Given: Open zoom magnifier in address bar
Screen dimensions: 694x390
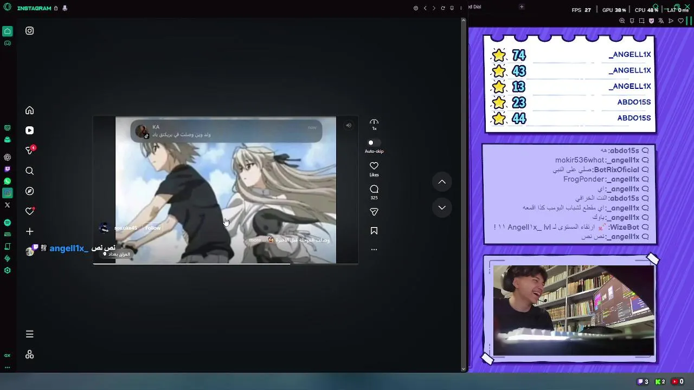Looking at the screenshot, I should coord(622,21).
